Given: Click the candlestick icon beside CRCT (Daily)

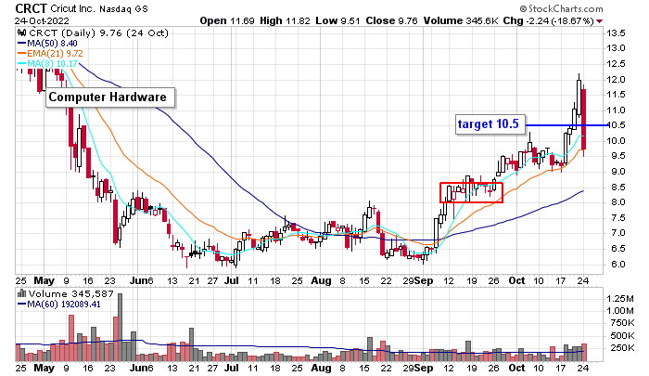Looking at the screenshot, I should coord(21,33).
